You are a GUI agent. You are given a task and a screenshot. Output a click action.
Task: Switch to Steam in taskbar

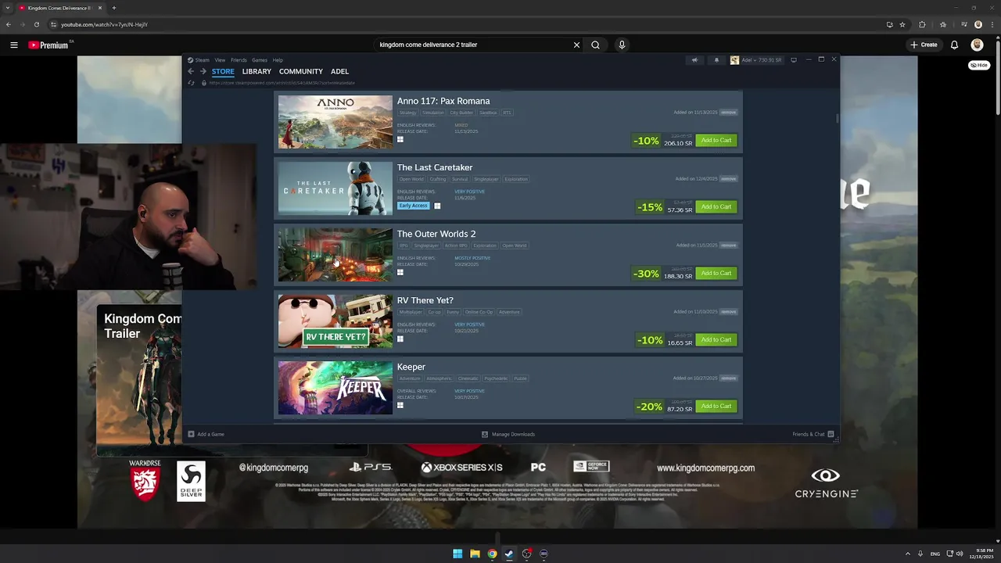[509, 554]
